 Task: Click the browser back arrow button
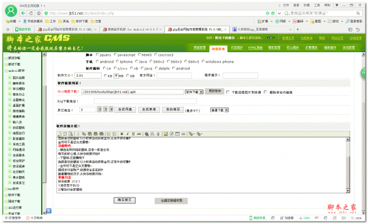tap(23, 13)
